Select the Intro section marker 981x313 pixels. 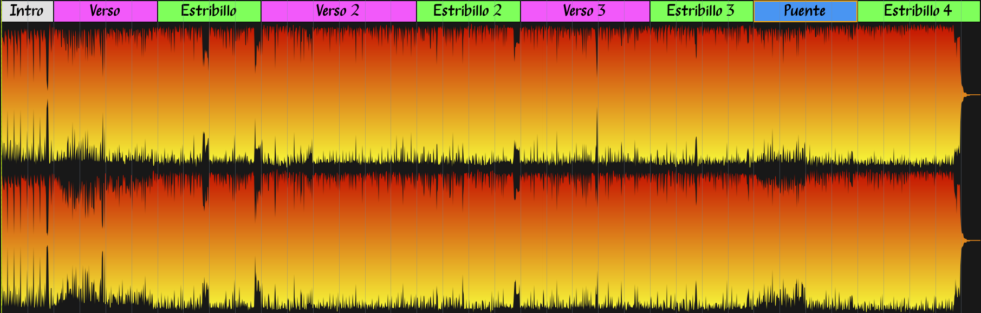pyautogui.click(x=27, y=11)
